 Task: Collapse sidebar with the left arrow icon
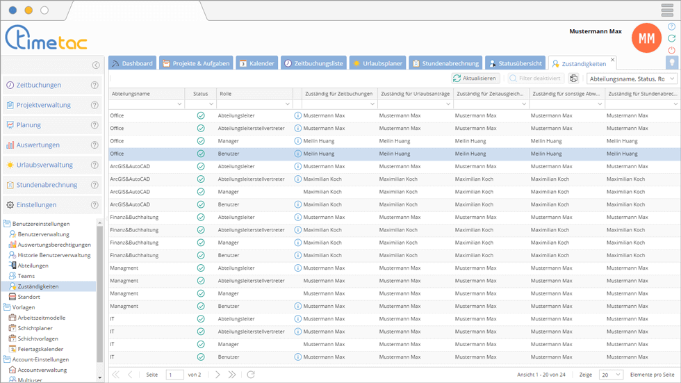point(96,65)
